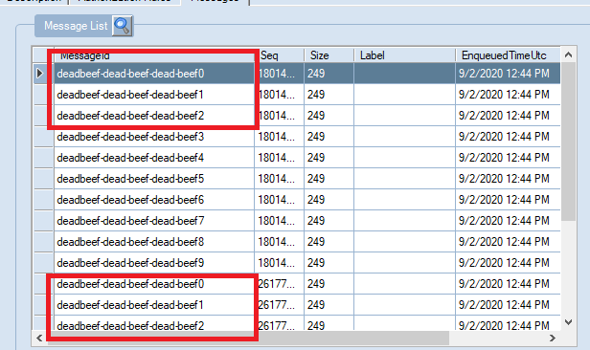Image resolution: width=590 pixels, height=350 pixels.
Task: Click the row header of the beef5 row
Action: pos(43,179)
